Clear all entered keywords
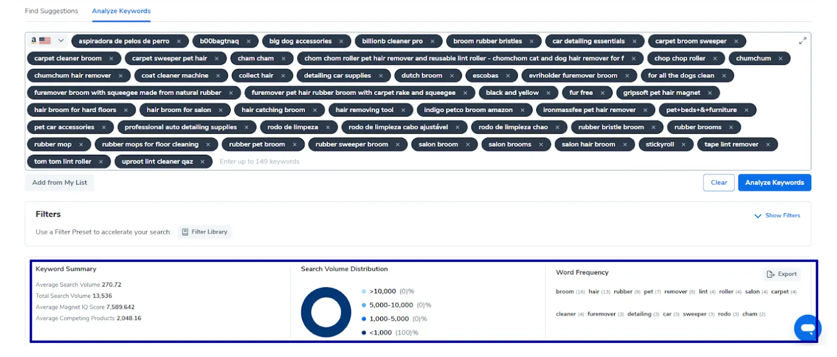The image size is (837, 357). (719, 182)
